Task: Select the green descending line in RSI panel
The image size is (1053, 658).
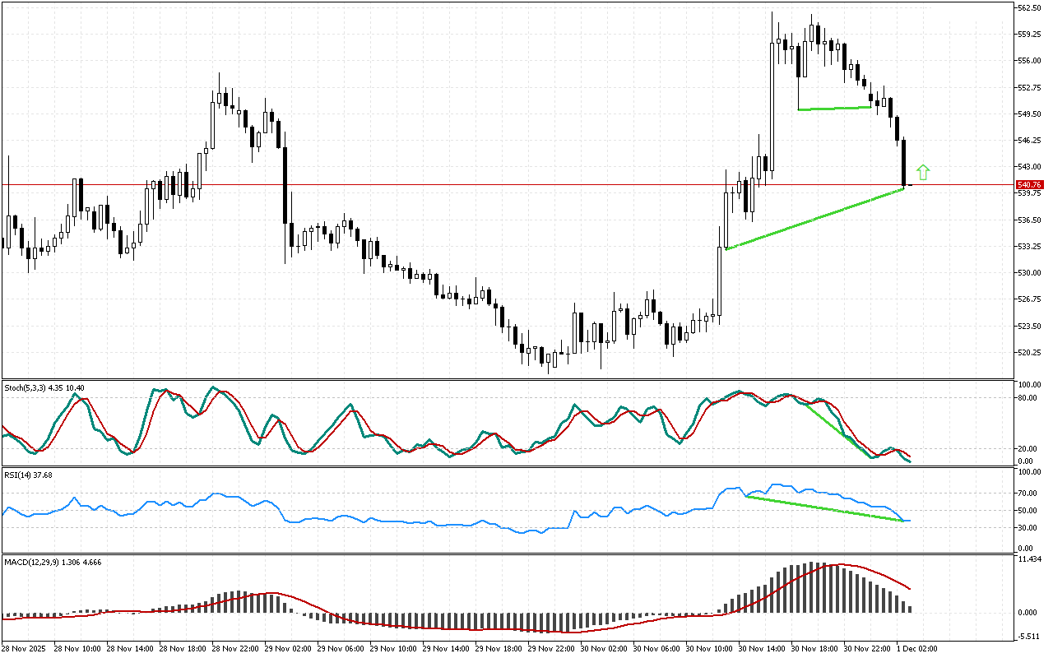Action: click(x=823, y=508)
